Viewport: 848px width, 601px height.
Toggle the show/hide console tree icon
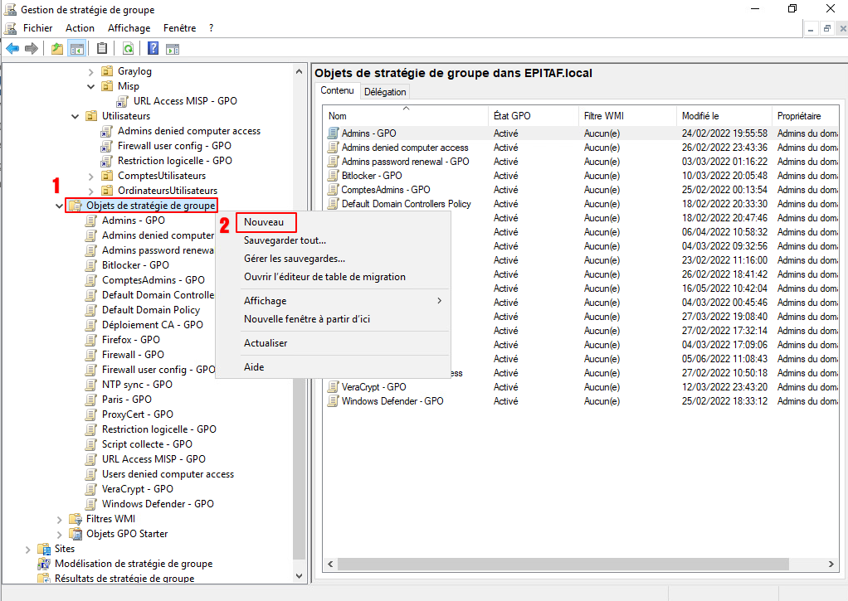[76, 49]
